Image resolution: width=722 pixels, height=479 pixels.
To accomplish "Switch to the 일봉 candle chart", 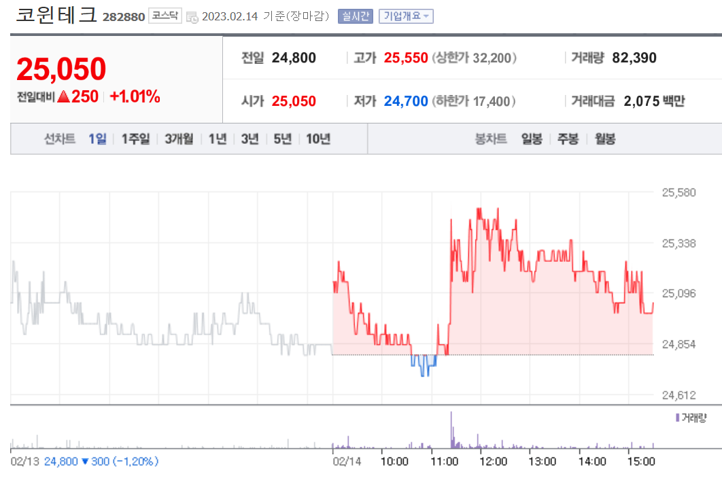I will (x=532, y=139).
